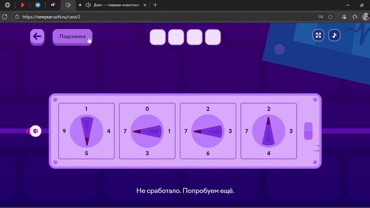Switch to the orange-icon tab

tap(23, 5)
